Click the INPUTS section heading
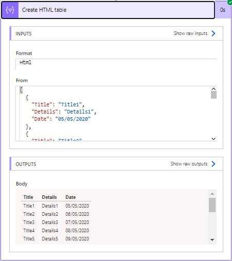Screen dimensions: 232x261 [x=24, y=34]
